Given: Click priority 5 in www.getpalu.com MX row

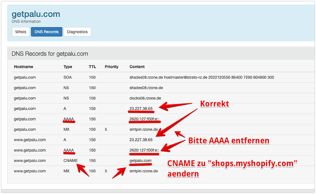Looking at the screenshot, I should coord(106,171).
